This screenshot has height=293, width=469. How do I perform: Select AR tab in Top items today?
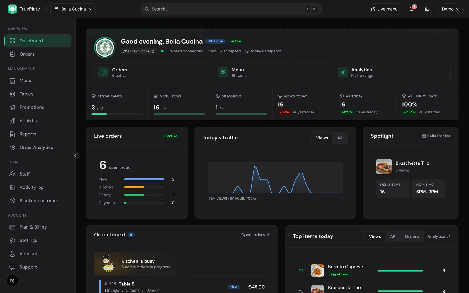click(393, 237)
